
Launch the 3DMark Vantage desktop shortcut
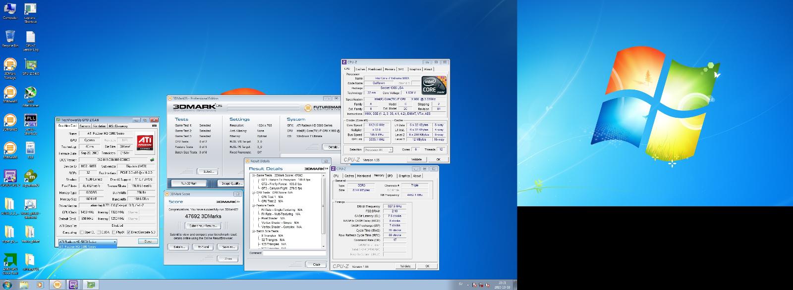10,68
